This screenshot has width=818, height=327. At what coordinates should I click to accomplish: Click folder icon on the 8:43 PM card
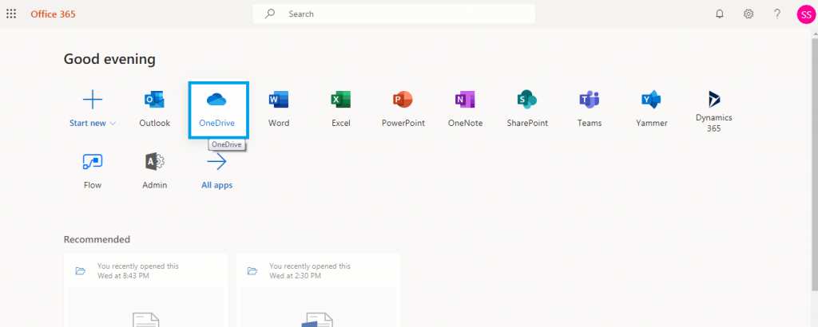point(80,270)
